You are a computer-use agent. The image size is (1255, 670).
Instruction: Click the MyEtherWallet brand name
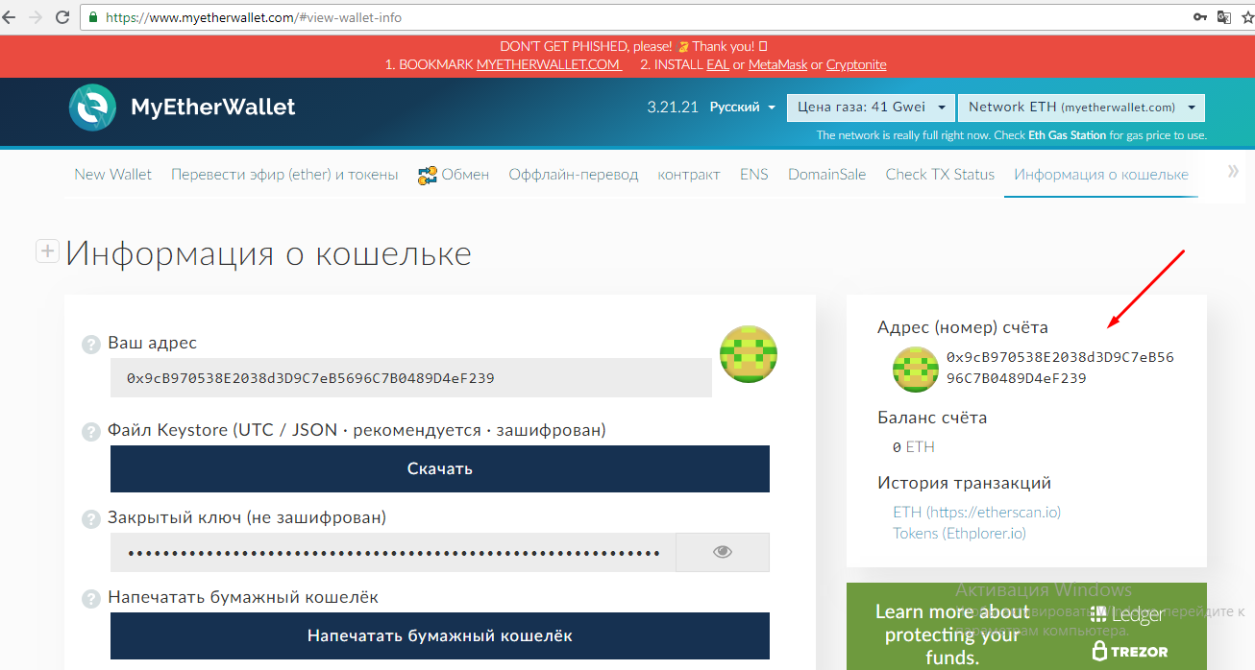[213, 108]
